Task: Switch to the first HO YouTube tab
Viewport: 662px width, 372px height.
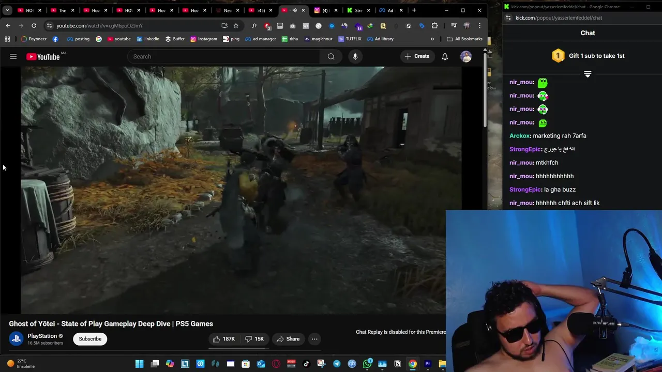Action: 29,10
